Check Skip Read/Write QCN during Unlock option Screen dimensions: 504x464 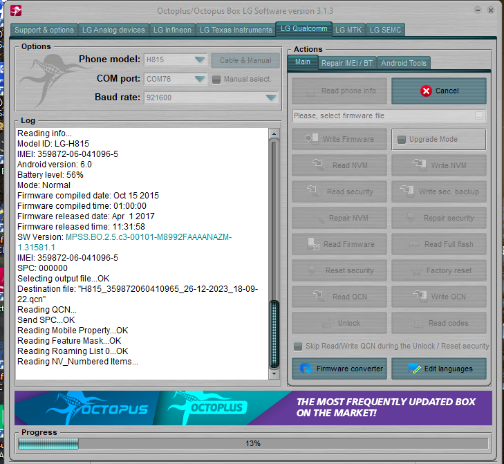pyautogui.click(x=297, y=346)
